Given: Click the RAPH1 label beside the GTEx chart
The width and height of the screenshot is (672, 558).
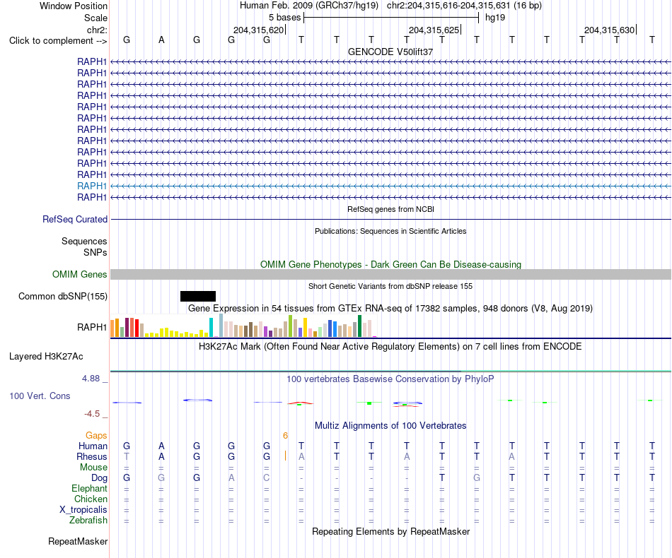Looking at the screenshot, I should click(x=92, y=327).
